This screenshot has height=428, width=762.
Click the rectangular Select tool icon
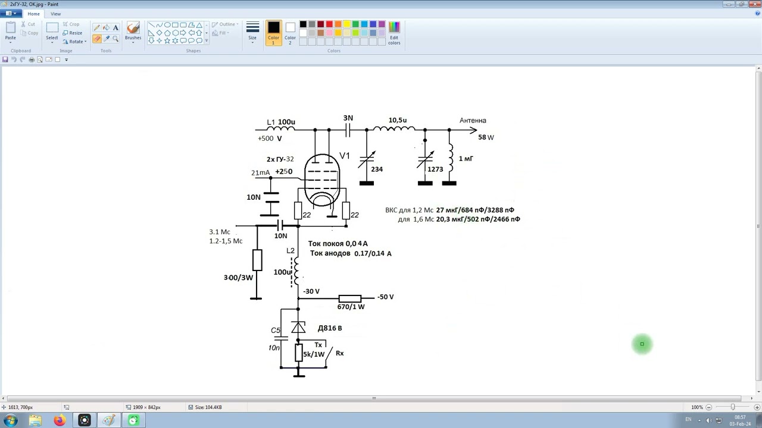coord(52,28)
